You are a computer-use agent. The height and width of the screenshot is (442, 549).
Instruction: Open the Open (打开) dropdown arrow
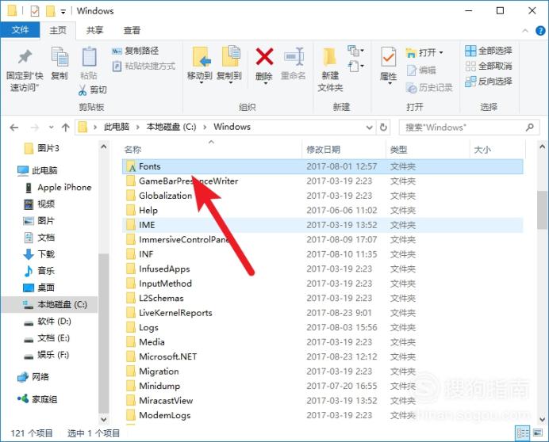[x=441, y=53]
